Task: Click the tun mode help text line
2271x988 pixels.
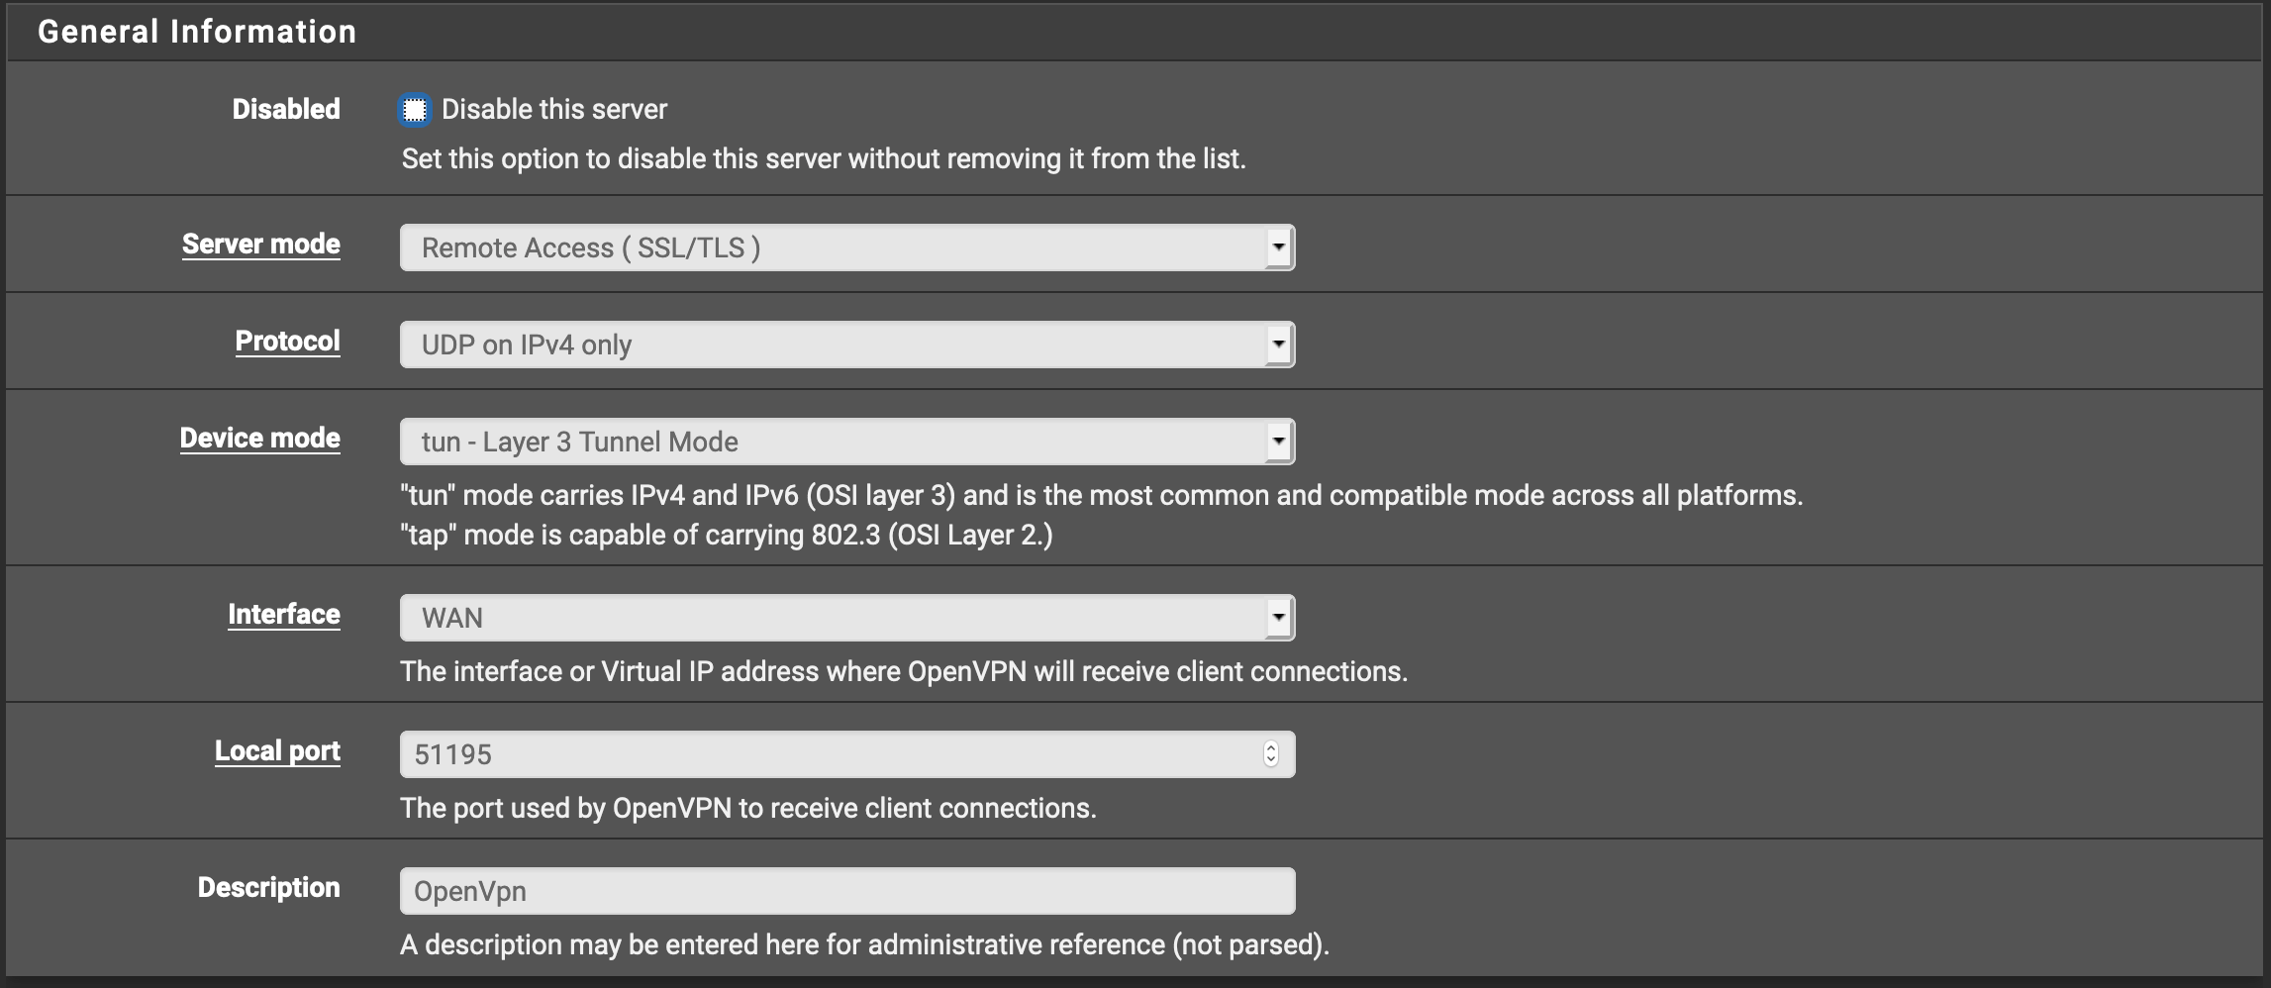Action: coord(1101,495)
